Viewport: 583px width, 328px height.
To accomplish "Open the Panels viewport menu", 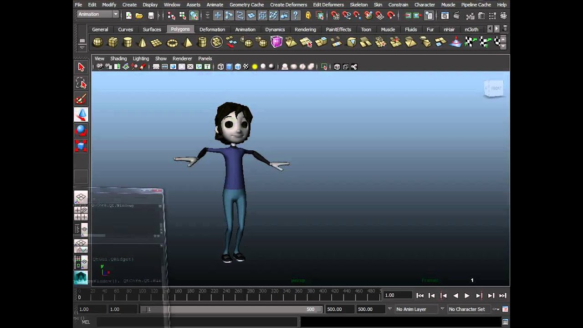I will [x=205, y=59].
